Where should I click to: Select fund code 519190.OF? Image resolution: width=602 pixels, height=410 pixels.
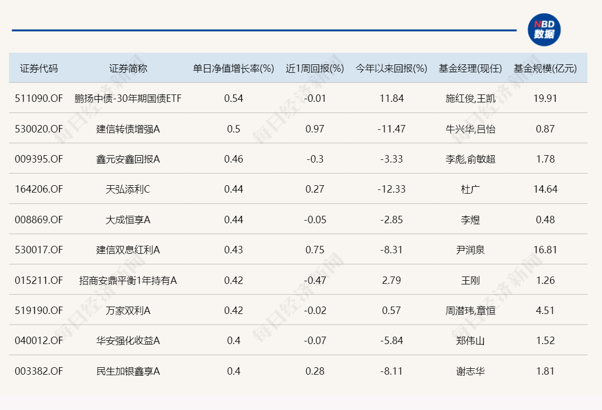[x=39, y=310]
